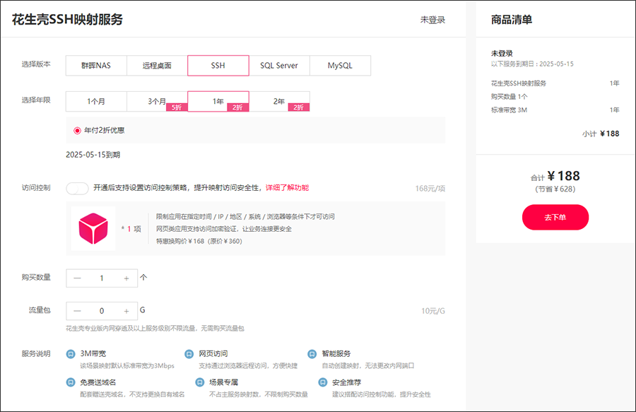Click the 168元/项 price text
The image size is (636, 412).
(x=430, y=189)
